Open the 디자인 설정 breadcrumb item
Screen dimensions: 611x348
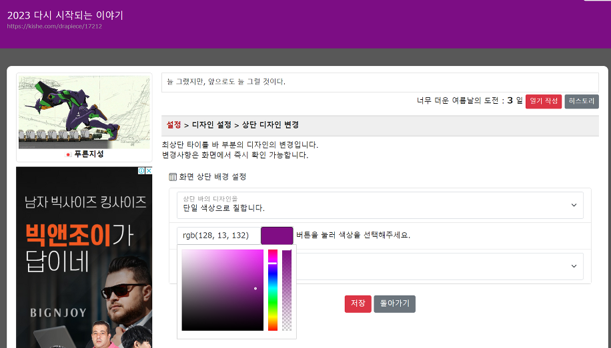tap(211, 125)
